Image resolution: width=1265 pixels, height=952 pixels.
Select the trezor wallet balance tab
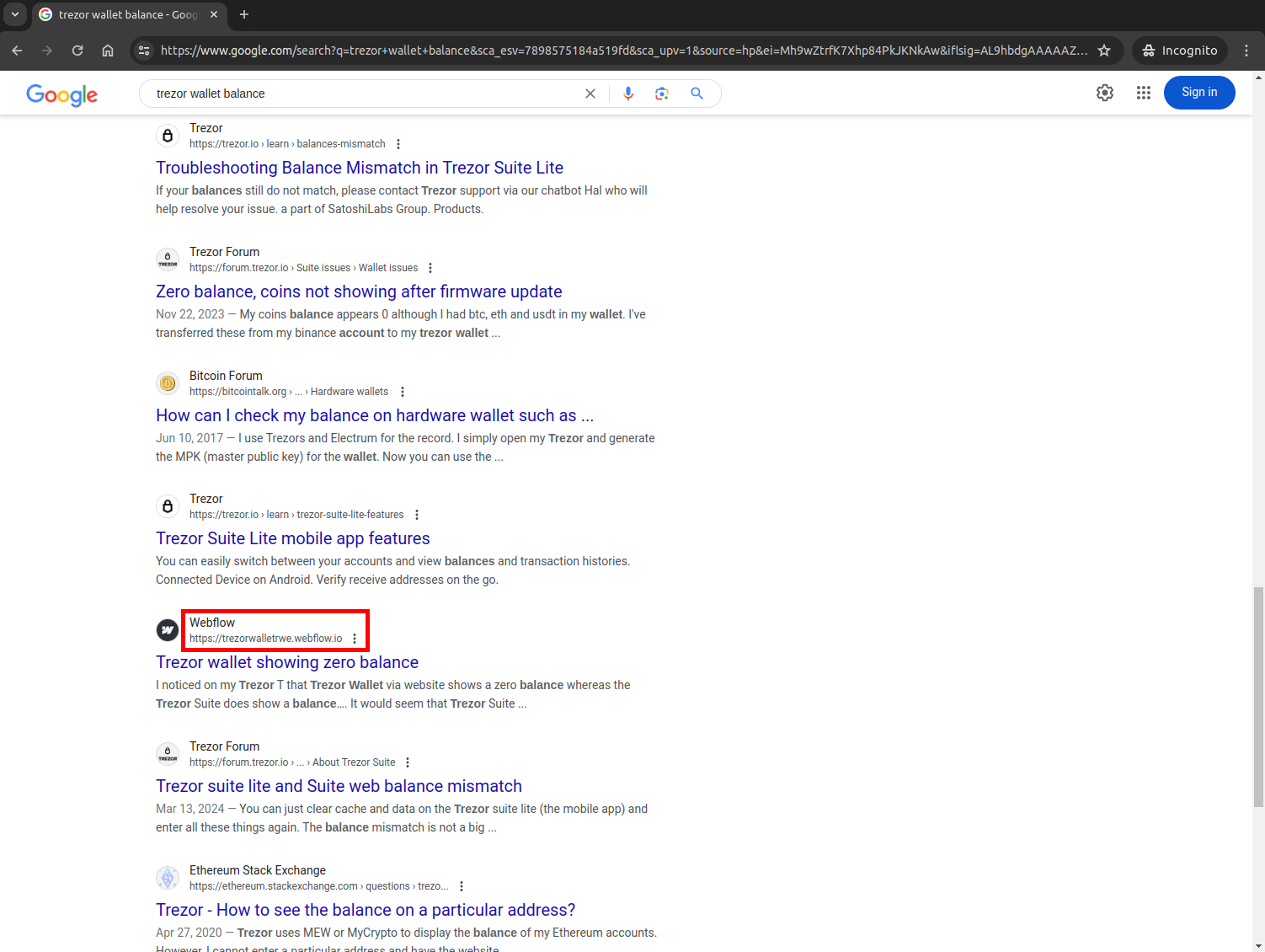tap(128, 14)
